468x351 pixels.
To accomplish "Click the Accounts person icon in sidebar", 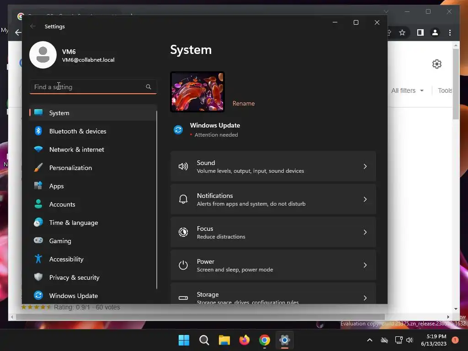I will [x=38, y=204].
